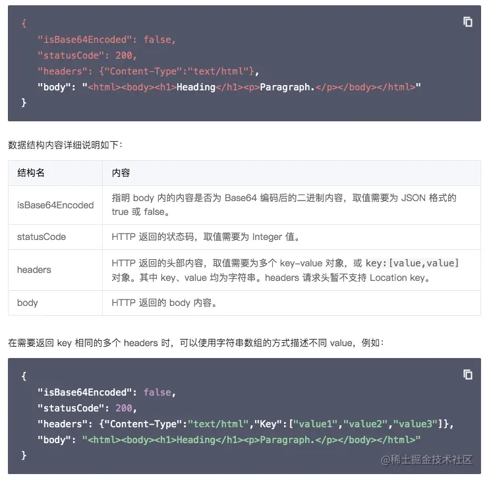Copy the first JSON code block
This screenshot has width=487, height=480.
click(x=468, y=22)
